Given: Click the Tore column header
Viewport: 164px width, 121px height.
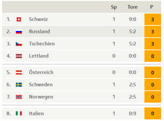Looking at the screenshot, I should pyautogui.click(x=132, y=7).
